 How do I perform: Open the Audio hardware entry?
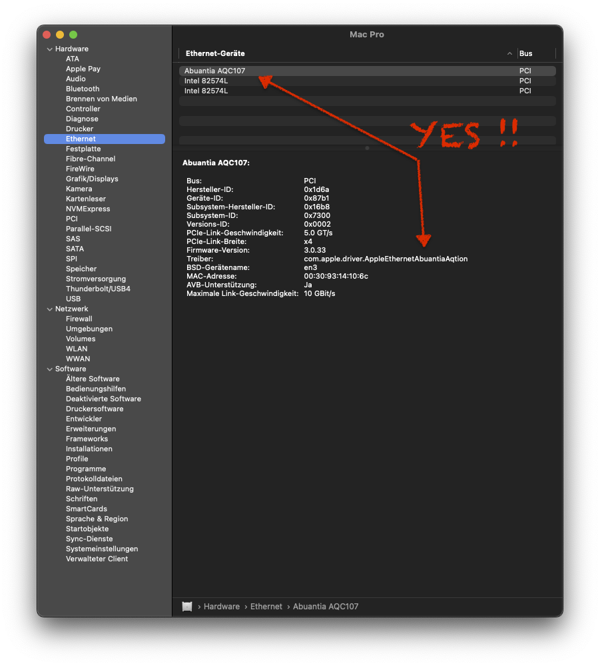(75, 79)
